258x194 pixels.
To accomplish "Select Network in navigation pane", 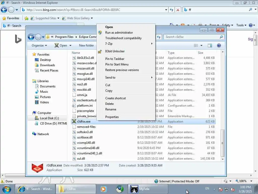I will (43, 134).
